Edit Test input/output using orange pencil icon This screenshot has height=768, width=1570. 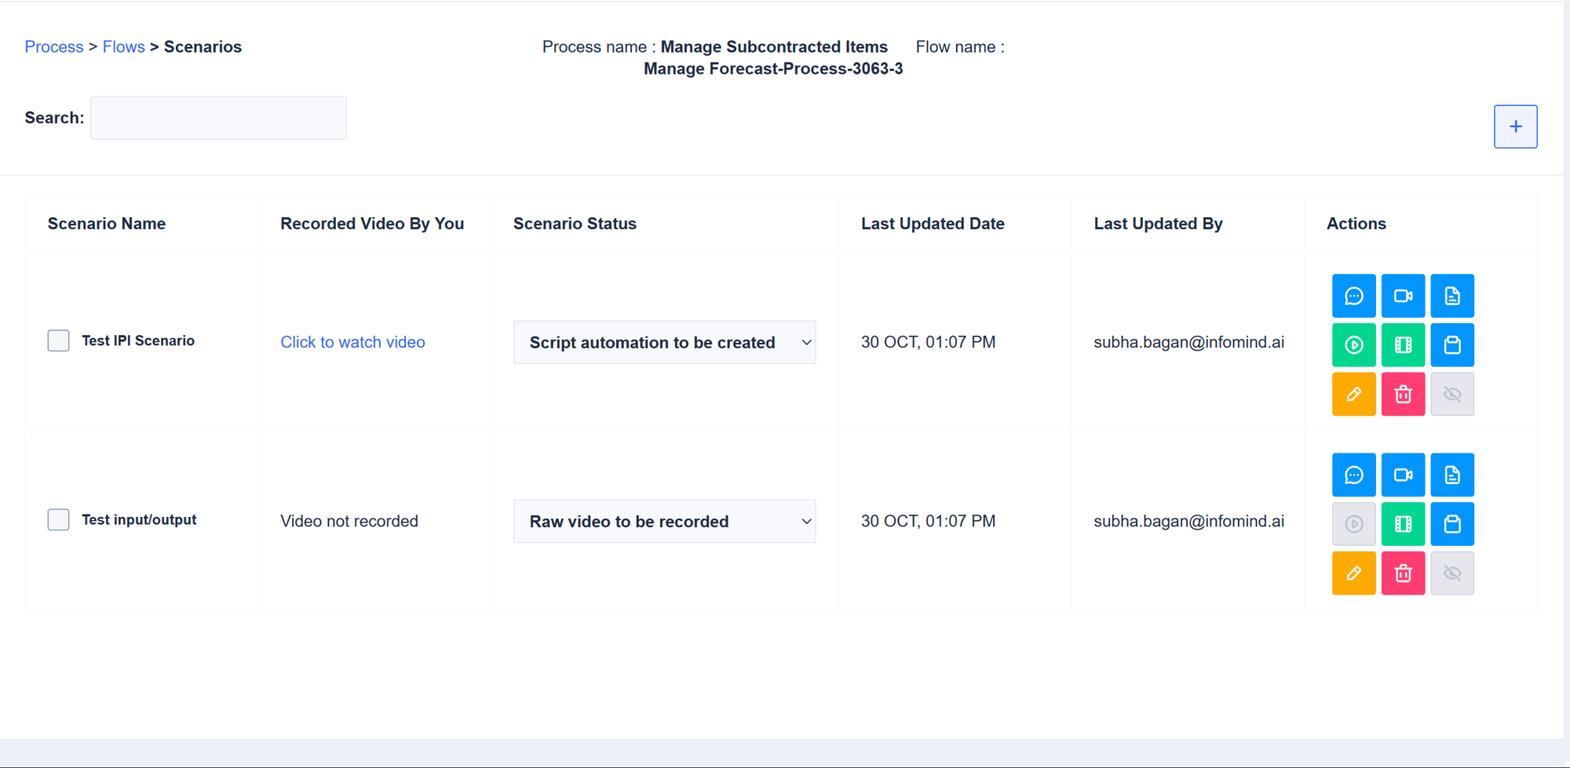coord(1353,573)
